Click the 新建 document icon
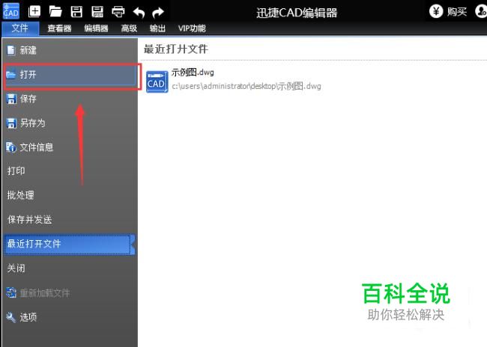This screenshot has height=347, width=487. [x=11, y=50]
